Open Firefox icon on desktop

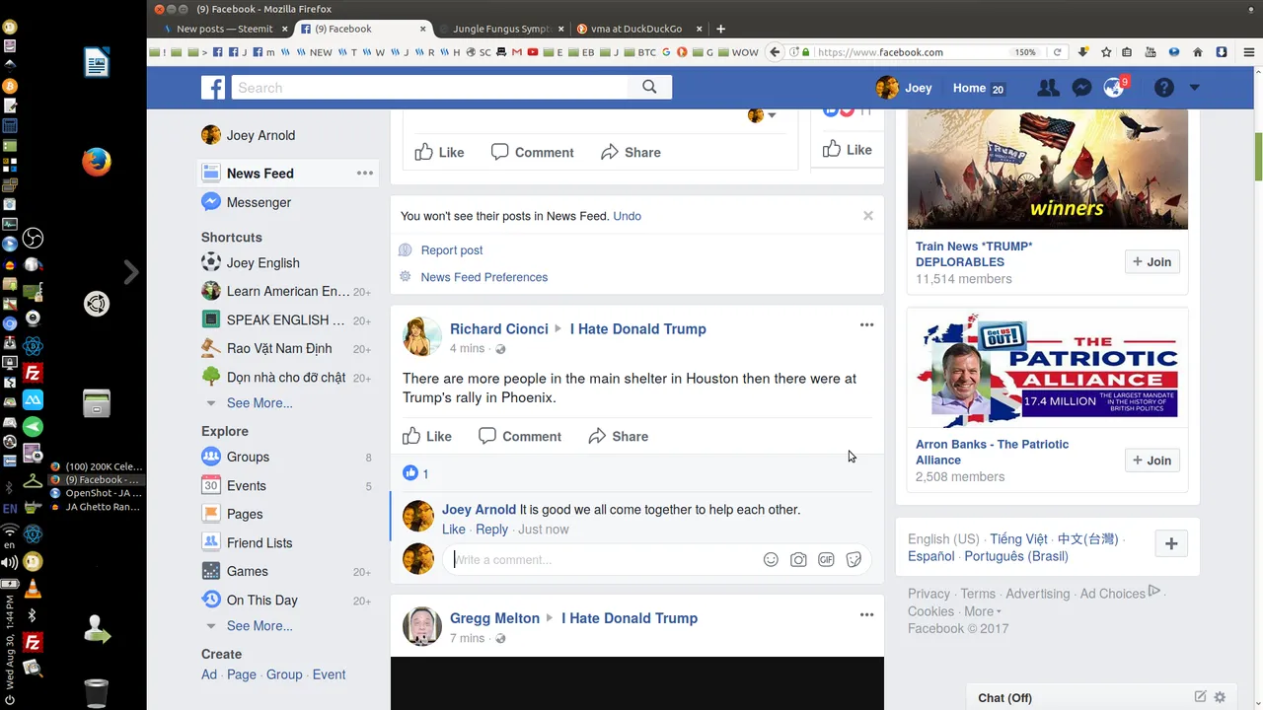[96, 161]
